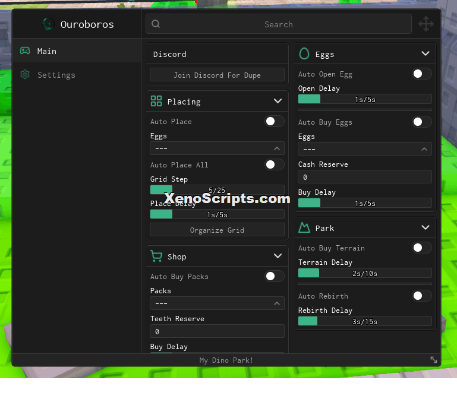Image resolution: width=457 pixels, height=396 pixels.
Task: Open the Main tab
Action: (x=77, y=51)
